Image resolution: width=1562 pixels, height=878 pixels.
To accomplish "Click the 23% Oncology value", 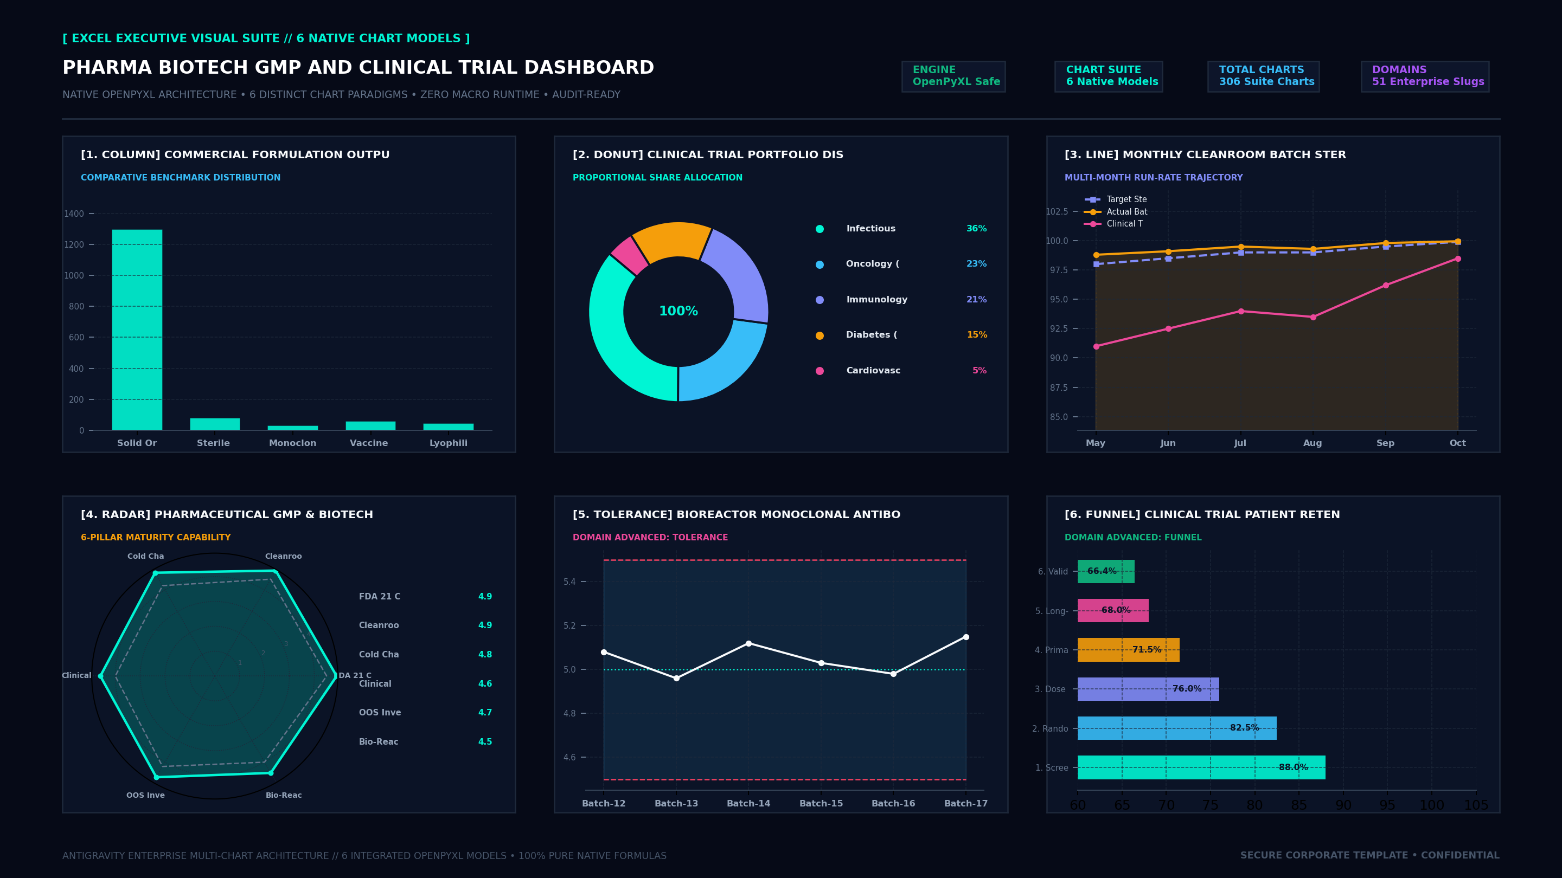I will point(976,263).
